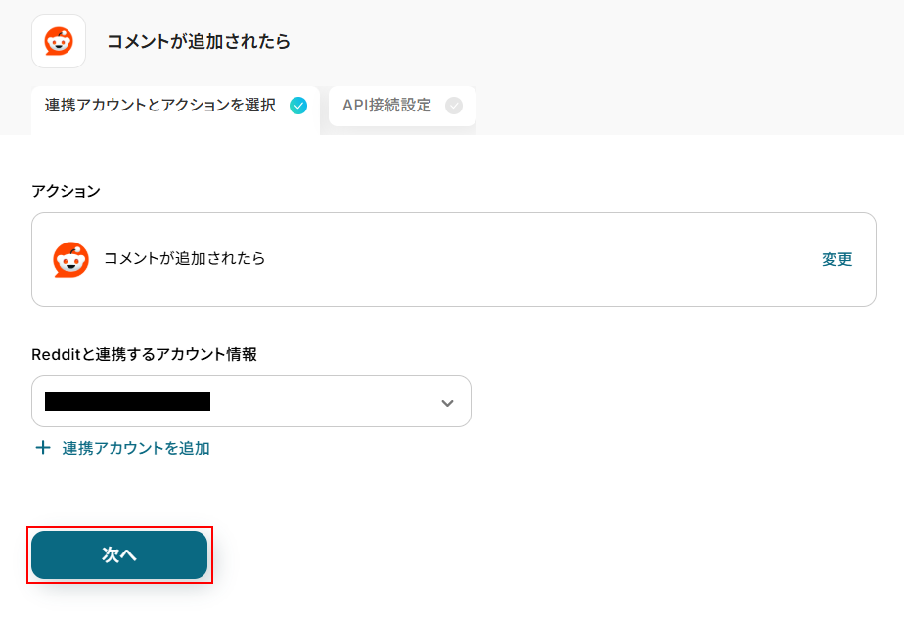Click the アクション section label
904x618 pixels.
tap(66, 191)
